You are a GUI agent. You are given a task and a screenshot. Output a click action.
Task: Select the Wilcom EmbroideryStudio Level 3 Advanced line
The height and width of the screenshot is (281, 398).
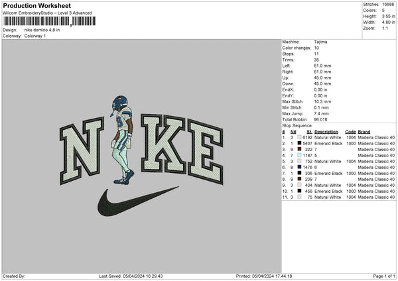click(x=47, y=13)
